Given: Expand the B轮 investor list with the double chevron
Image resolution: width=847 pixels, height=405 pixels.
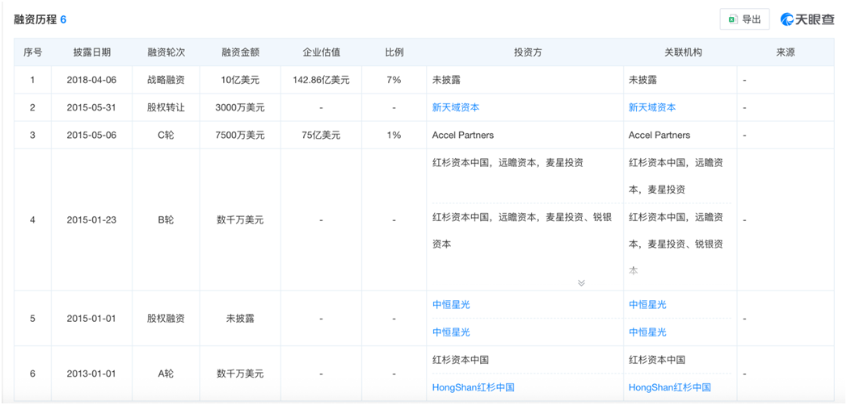Looking at the screenshot, I should coord(581,282).
